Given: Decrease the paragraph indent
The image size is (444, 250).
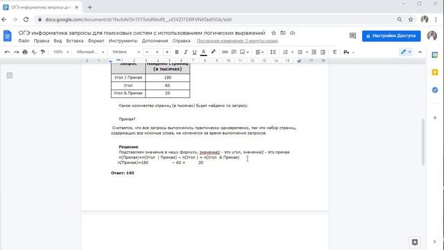Looking at the screenshot, I should click(314, 52).
